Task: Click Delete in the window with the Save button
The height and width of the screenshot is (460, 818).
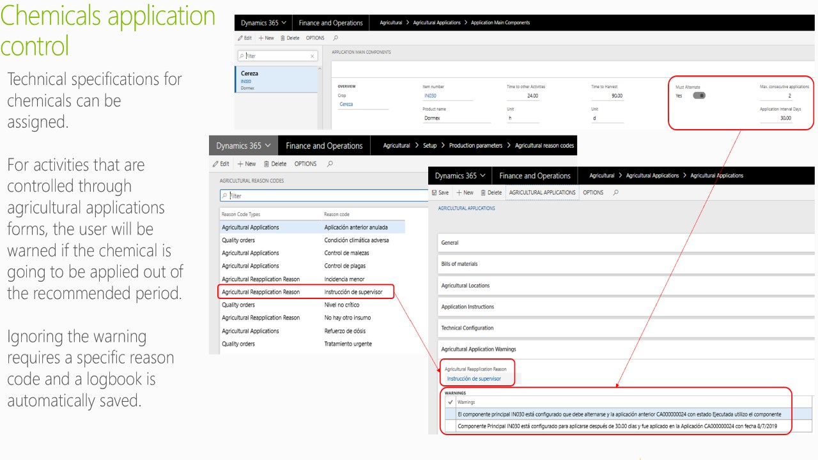Action: point(491,192)
